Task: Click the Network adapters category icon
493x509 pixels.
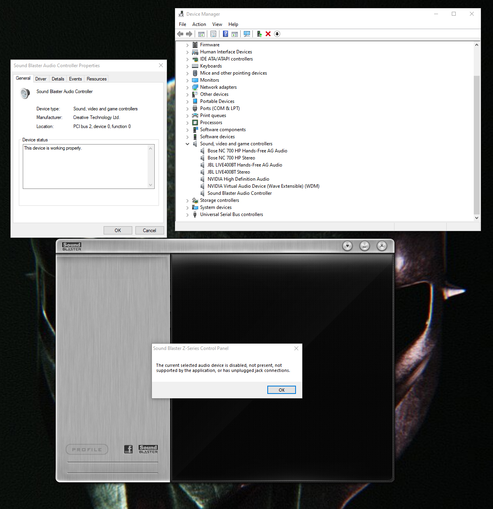Action: [195, 87]
